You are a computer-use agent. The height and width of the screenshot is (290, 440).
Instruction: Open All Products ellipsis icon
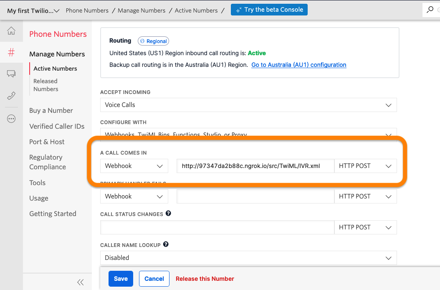pos(11,119)
